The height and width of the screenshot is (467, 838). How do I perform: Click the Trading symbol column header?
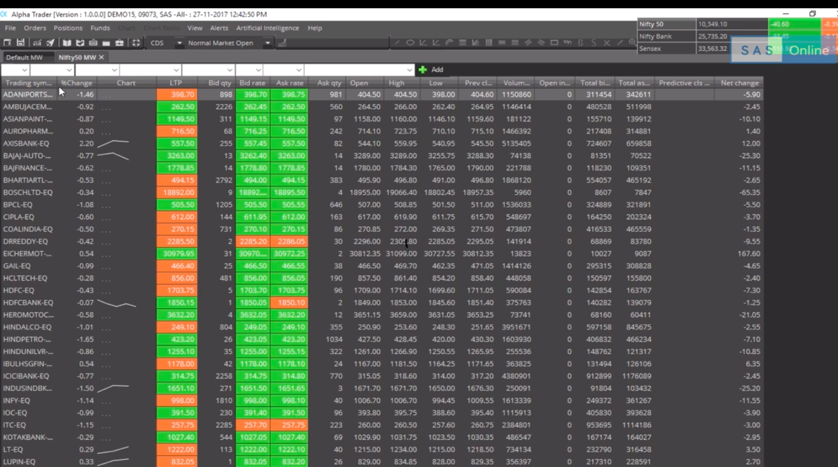29,83
